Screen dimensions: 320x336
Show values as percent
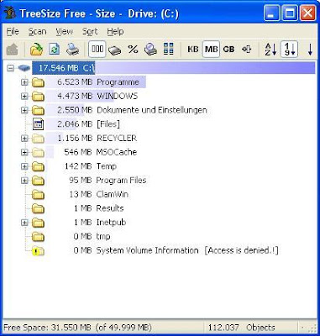tap(133, 50)
